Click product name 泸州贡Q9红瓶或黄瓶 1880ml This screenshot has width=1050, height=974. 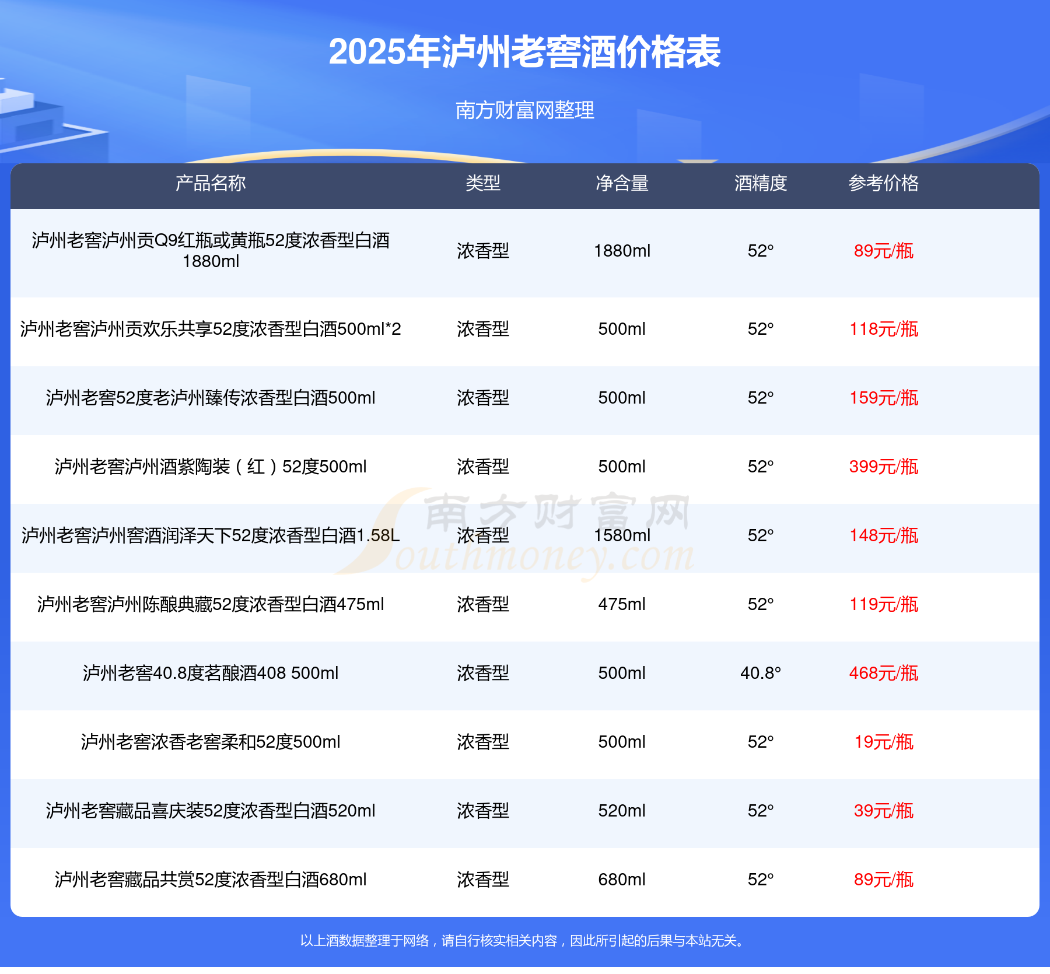click(x=211, y=251)
